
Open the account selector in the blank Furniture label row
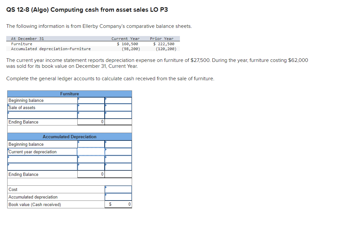click(8, 112)
